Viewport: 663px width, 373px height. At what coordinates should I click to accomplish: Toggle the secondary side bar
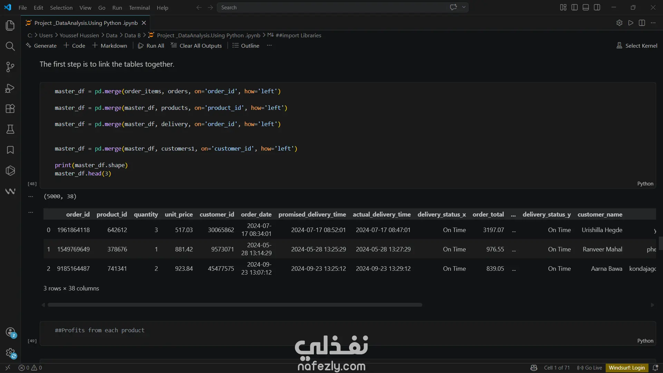(597, 7)
